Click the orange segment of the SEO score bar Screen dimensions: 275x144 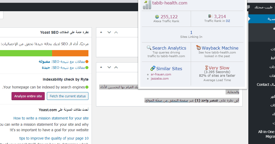[70, 53]
